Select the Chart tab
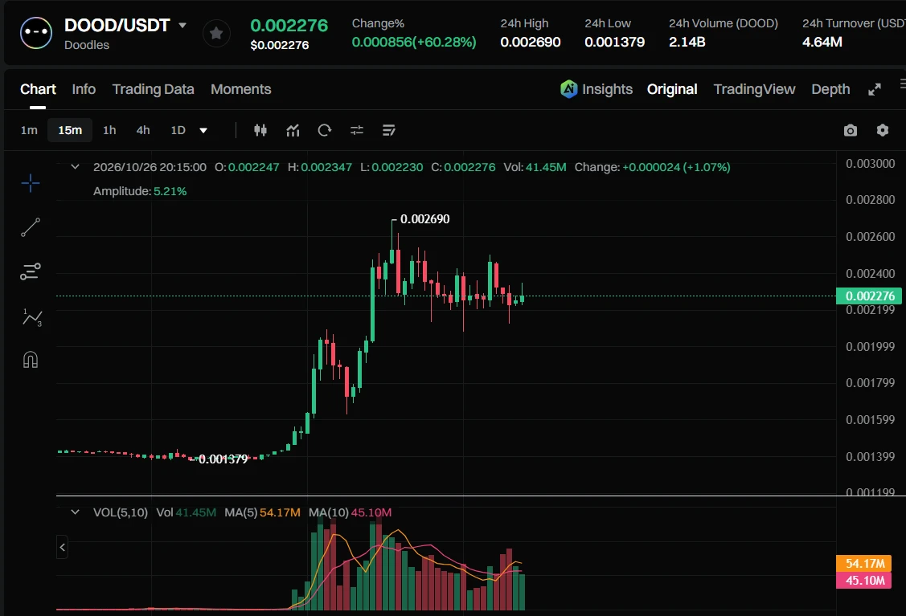This screenshot has width=906, height=616. pos(38,89)
